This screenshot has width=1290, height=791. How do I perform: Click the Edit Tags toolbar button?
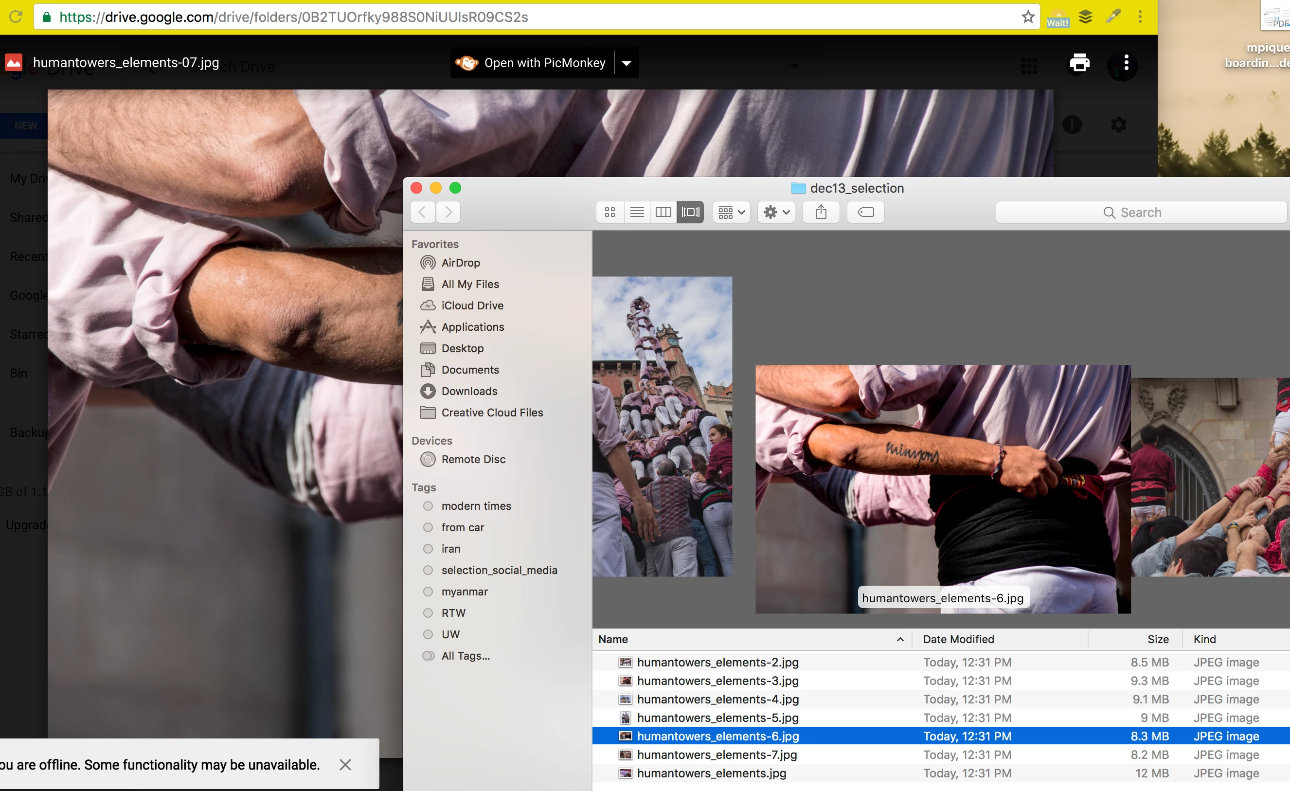[x=865, y=212]
